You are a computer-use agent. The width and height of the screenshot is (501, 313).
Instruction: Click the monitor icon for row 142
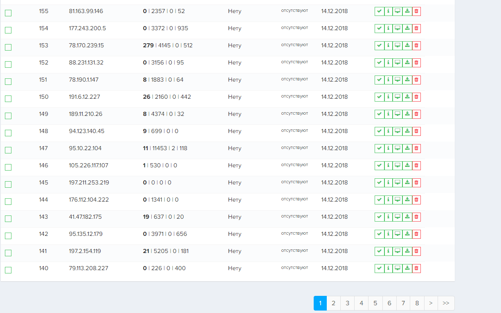pyautogui.click(x=397, y=234)
